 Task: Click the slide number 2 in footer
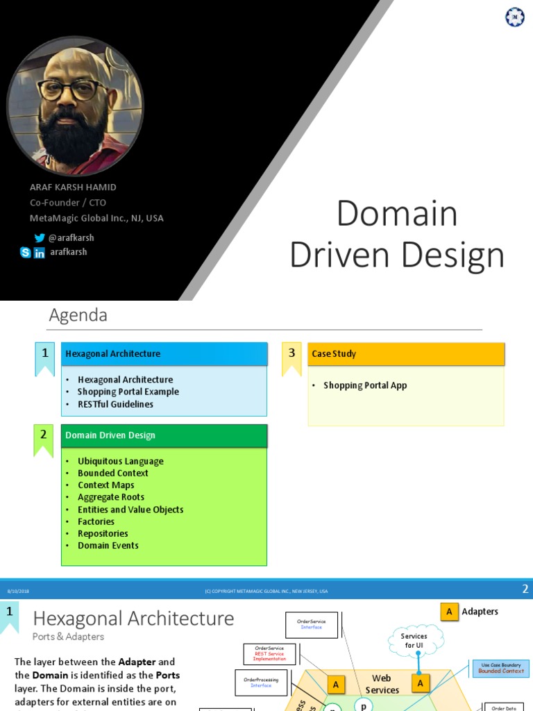click(x=525, y=589)
